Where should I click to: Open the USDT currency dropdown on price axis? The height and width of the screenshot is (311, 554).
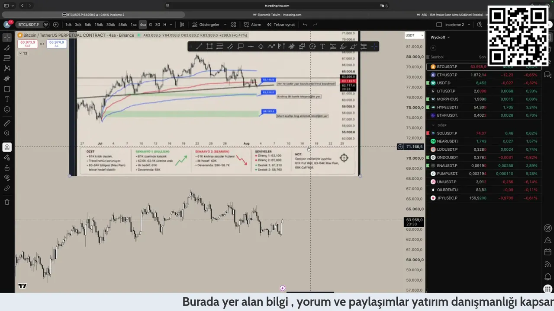pos(414,35)
